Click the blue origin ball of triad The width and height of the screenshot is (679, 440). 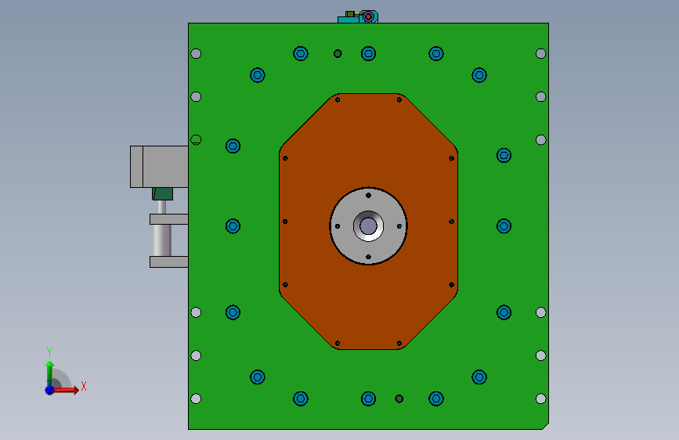point(49,390)
